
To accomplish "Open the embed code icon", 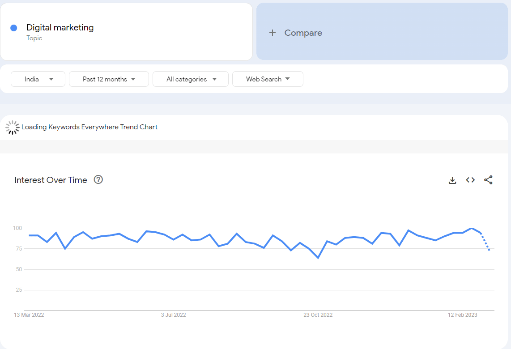I will click(470, 180).
